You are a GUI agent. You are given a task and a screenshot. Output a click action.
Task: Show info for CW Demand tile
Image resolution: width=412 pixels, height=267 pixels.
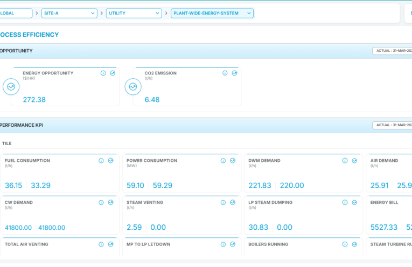click(101, 203)
